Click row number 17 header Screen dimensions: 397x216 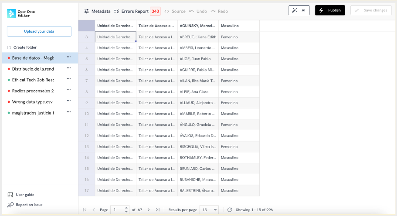click(x=87, y=190)
